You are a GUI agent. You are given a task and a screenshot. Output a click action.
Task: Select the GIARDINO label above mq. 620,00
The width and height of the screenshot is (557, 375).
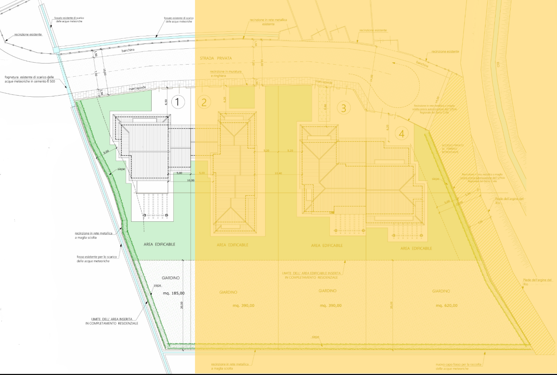click(441, 291)
